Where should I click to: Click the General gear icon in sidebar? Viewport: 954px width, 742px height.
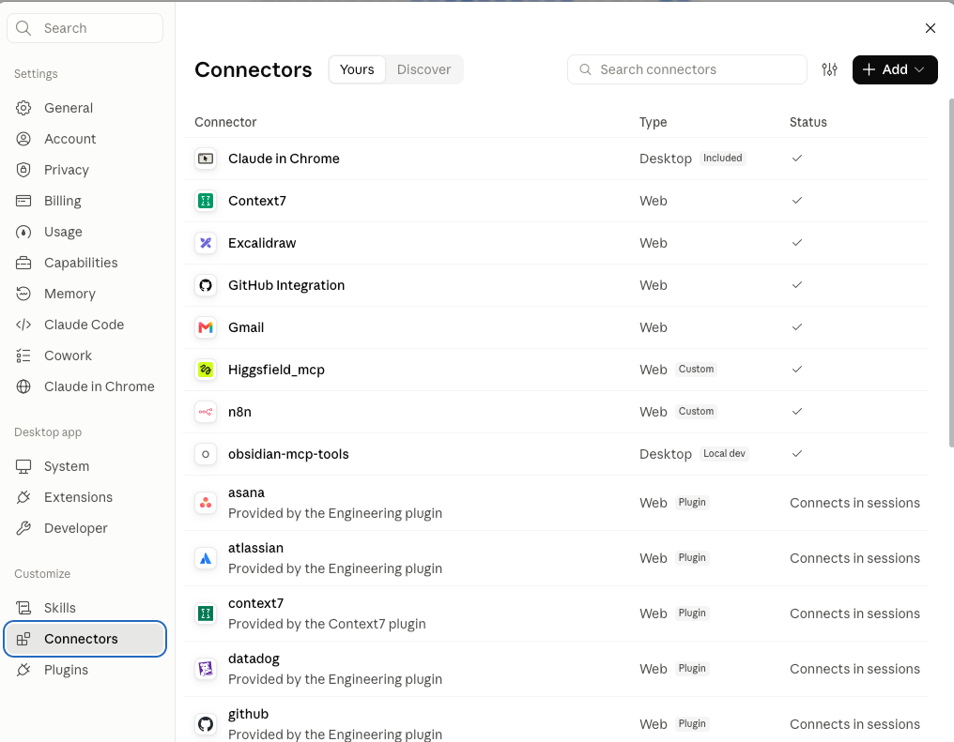coord(23,108)
